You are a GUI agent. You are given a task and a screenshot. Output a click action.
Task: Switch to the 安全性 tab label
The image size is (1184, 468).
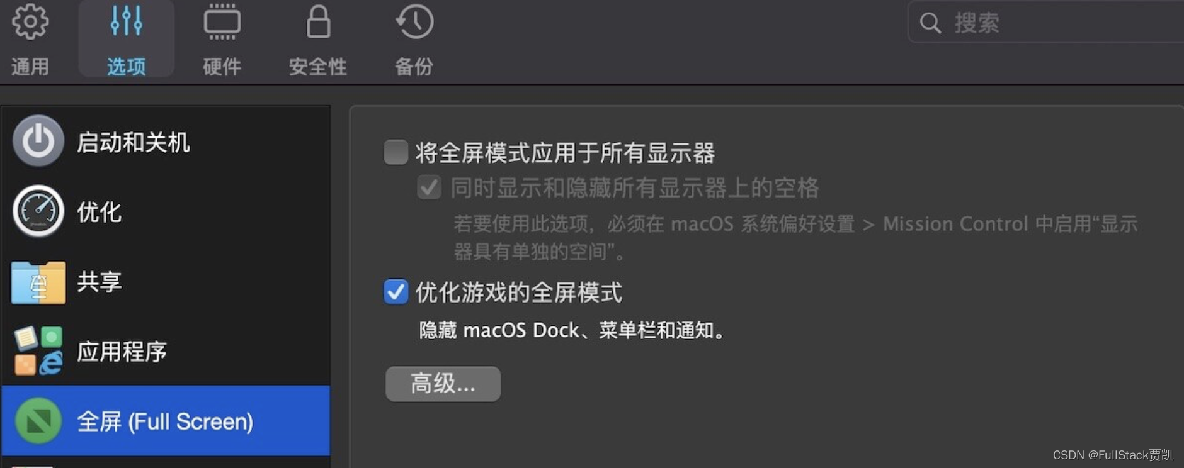pyautogui.click(x=318, y=66)
